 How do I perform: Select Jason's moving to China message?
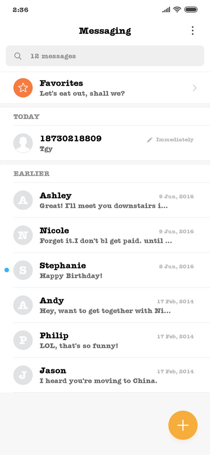[105, 375]
